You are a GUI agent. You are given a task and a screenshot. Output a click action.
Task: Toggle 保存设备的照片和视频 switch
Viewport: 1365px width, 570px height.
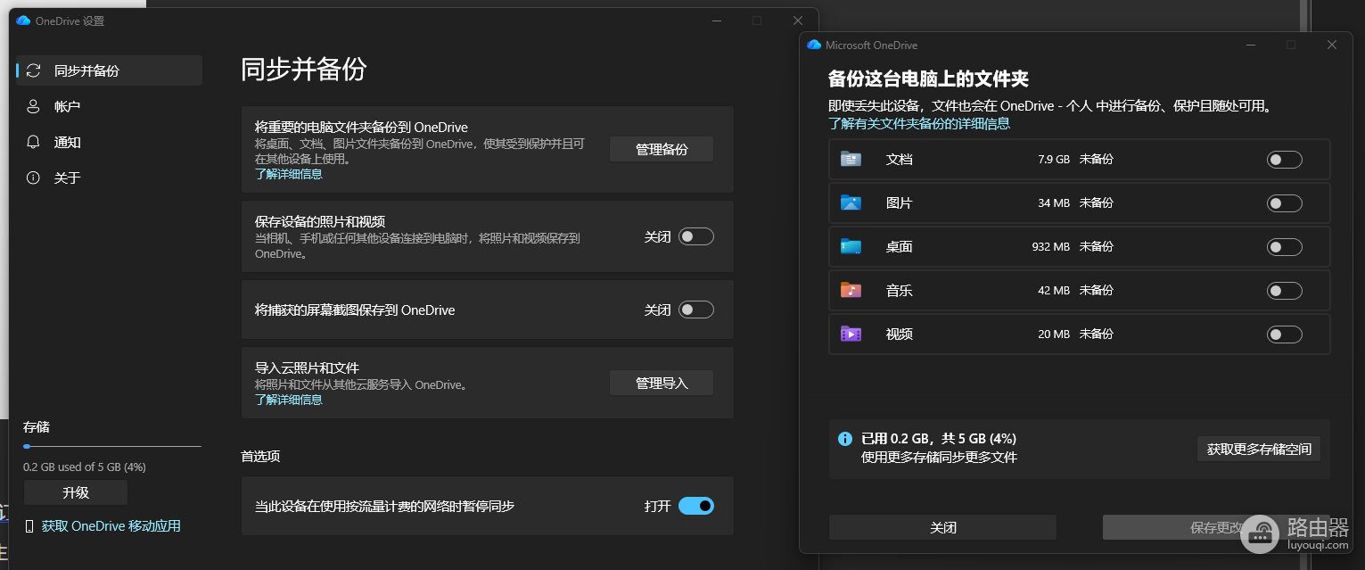696,236
